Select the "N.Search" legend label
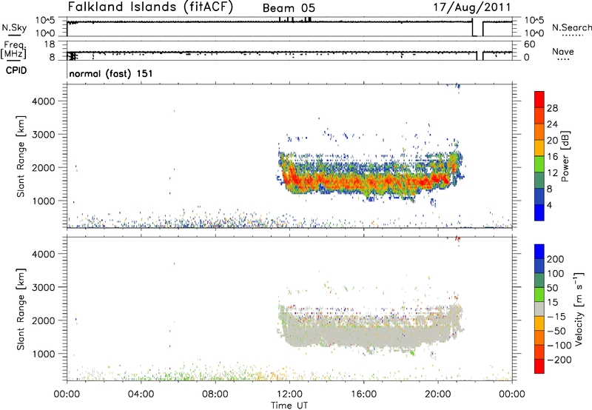This screenshot has height=410, width=592. click(572, 27)
